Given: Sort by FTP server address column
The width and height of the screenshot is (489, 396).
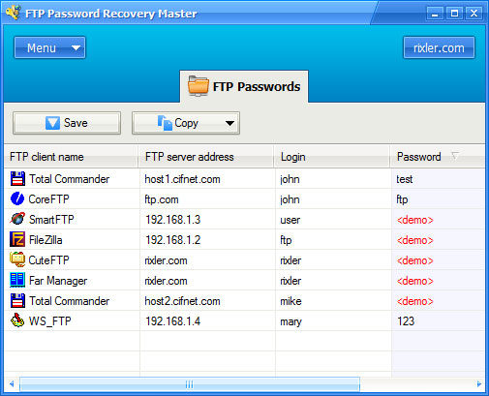Looking at the screenshot, I should (206, 157).
